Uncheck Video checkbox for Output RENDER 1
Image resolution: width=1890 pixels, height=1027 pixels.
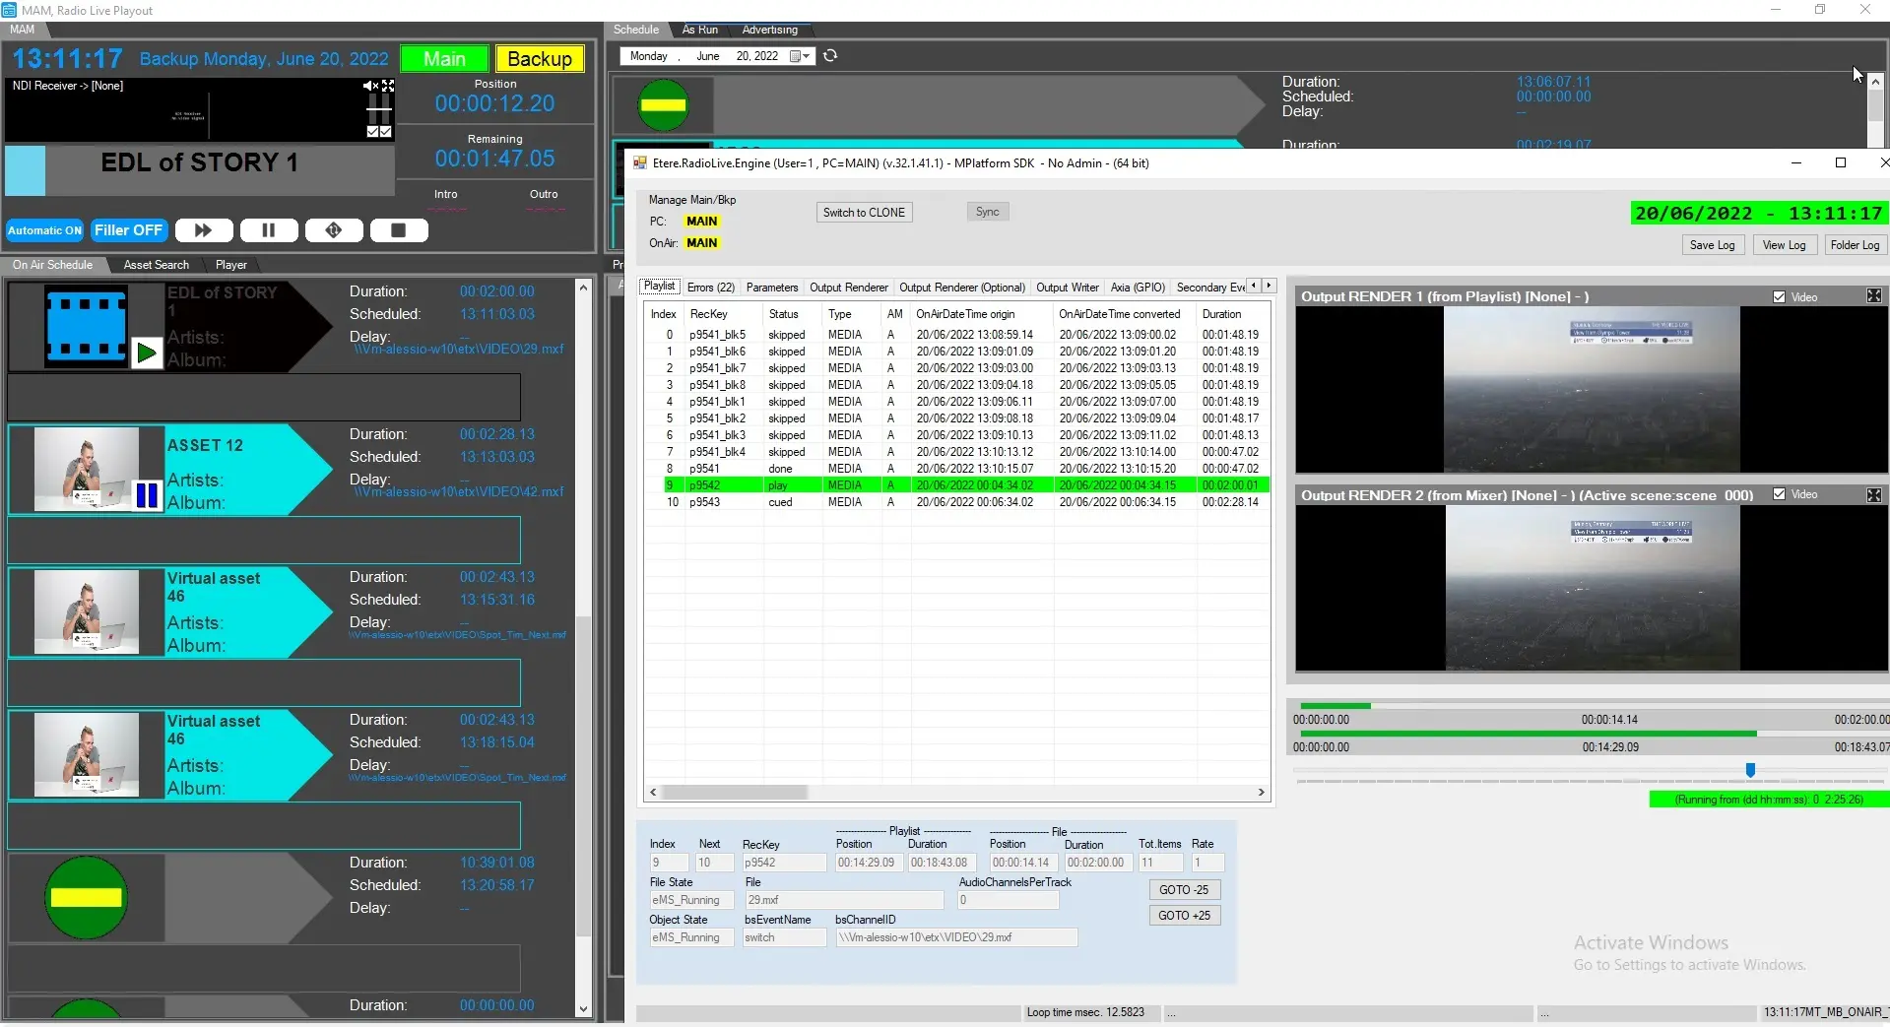1779,297
